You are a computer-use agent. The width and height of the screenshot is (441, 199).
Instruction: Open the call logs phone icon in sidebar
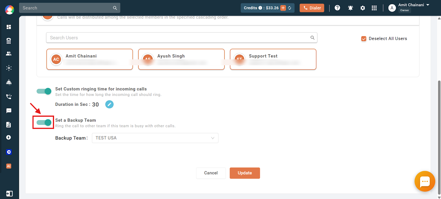point(9,96)
